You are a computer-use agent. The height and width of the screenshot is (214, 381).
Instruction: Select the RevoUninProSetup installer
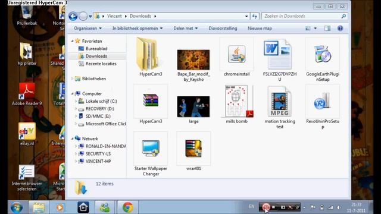[323, 102]
